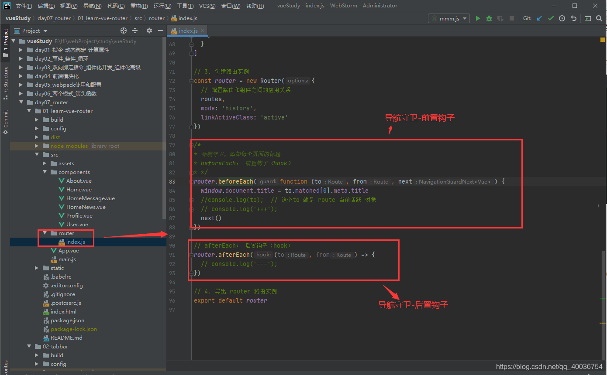Select App.vue in the project tree
The width and height of the screenshot is (607, 375).
69,251
